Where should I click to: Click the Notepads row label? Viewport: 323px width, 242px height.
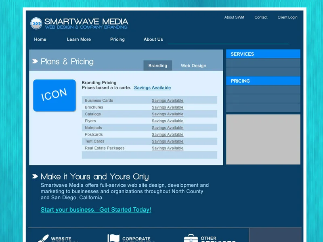[93, 127]
